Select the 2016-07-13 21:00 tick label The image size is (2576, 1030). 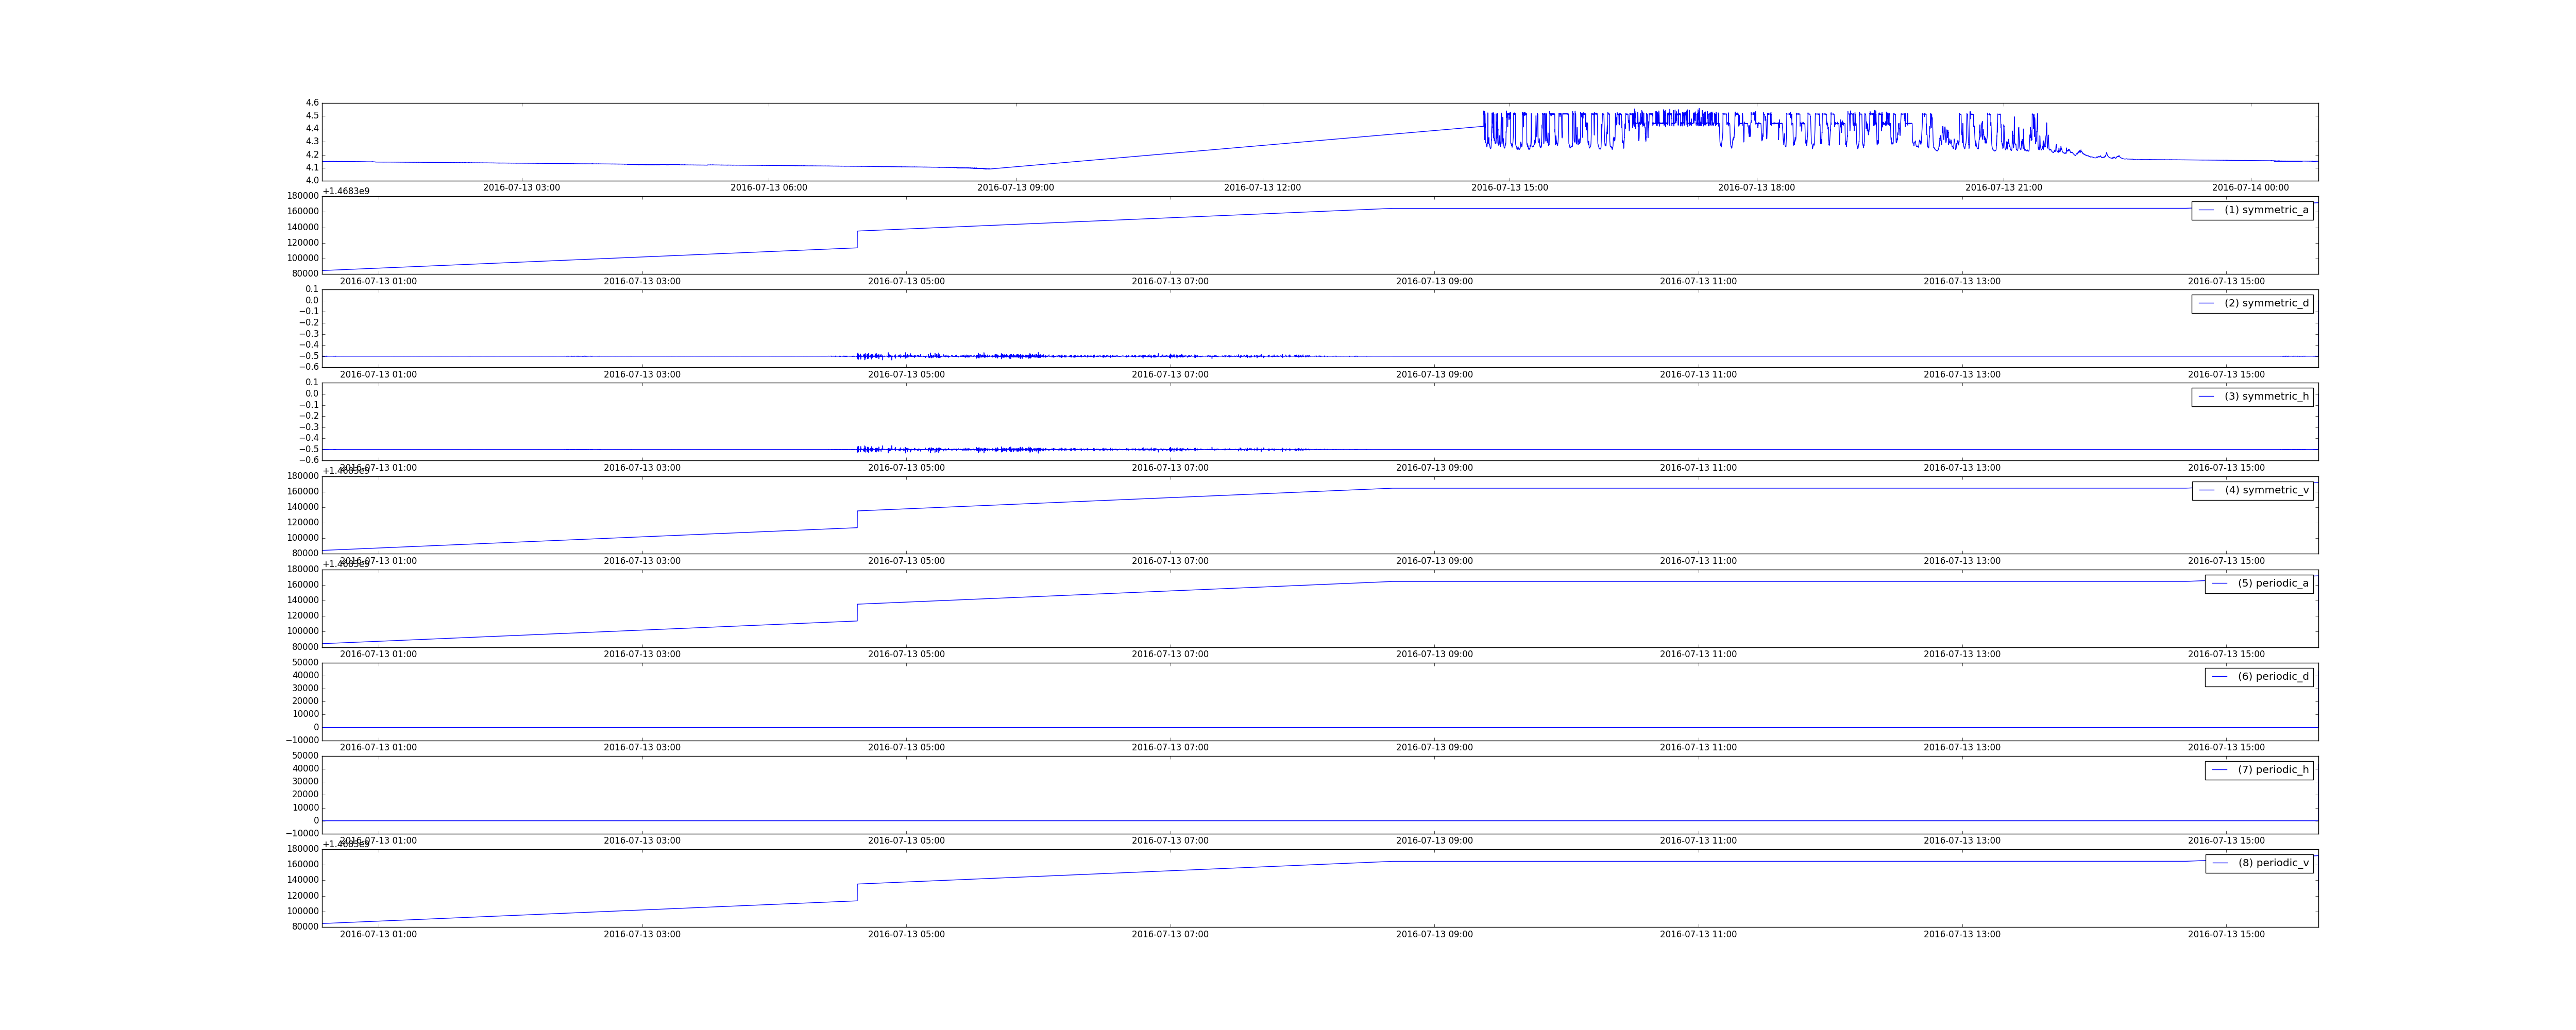point(2003,188)
